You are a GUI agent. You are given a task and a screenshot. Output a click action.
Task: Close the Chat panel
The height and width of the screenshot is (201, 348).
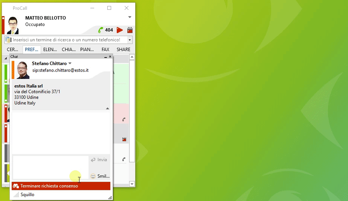click(x=110, y=56)
